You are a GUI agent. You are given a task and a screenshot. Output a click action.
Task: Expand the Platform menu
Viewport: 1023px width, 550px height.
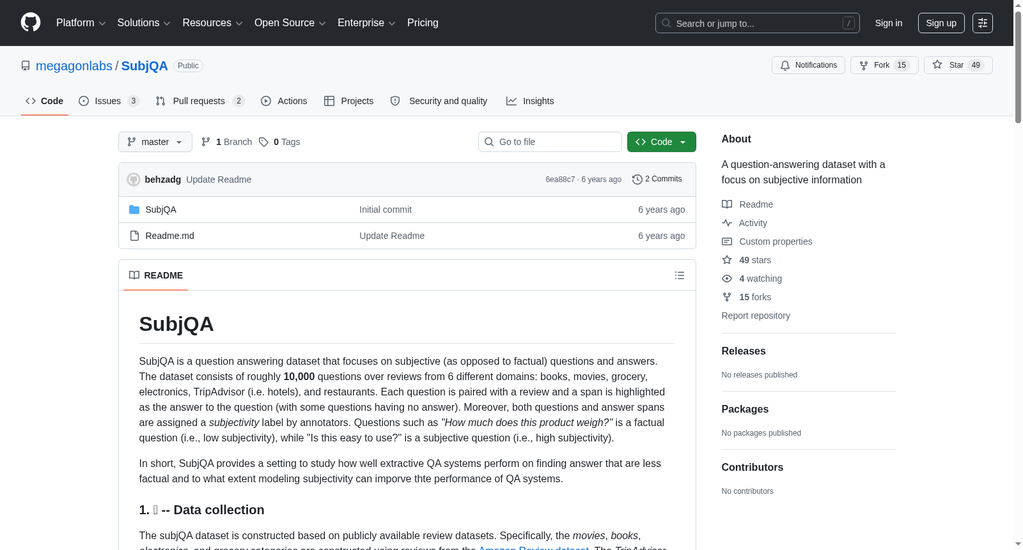[81, 23]
